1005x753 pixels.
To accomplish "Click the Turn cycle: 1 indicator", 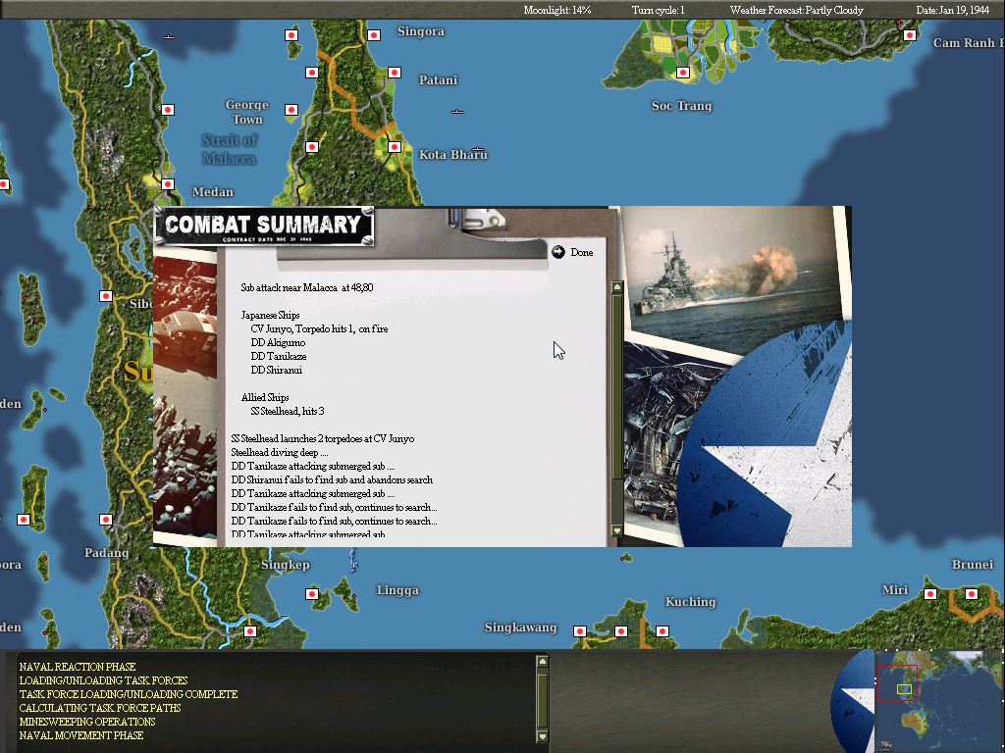I will (x=659, y=10).
